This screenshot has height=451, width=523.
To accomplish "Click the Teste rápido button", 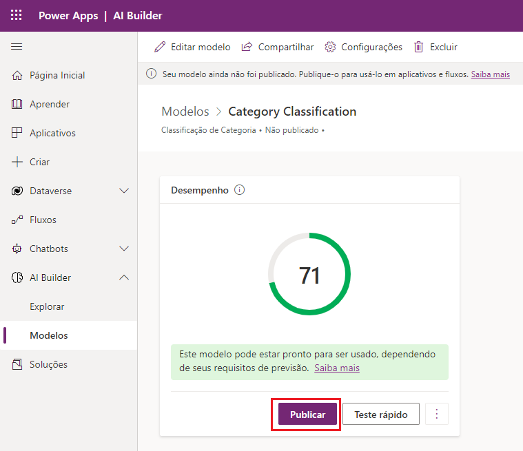I will coord(381,414).
